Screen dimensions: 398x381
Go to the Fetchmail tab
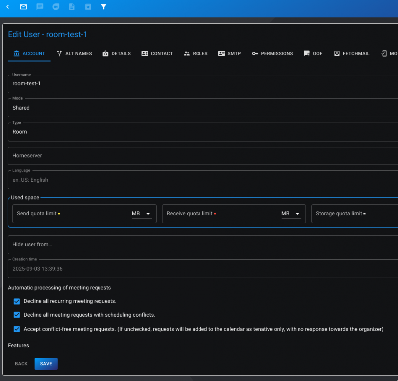pos(351,54)
